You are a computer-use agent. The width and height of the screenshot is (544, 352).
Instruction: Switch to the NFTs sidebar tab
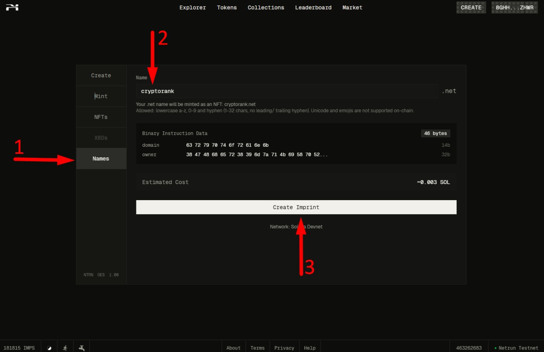click(101, 117)
